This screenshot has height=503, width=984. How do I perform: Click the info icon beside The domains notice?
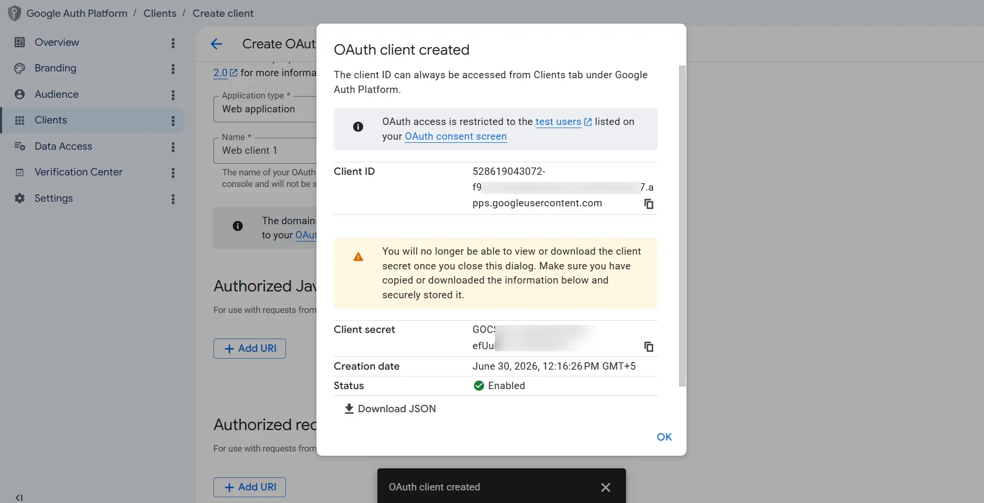(238, 226)
